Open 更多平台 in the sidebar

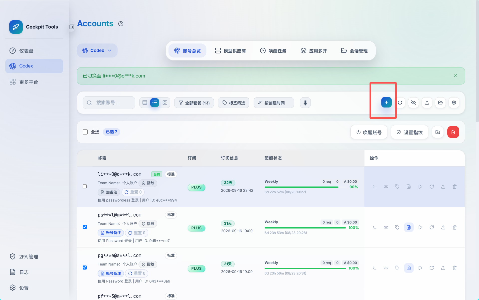coord(34,82)
